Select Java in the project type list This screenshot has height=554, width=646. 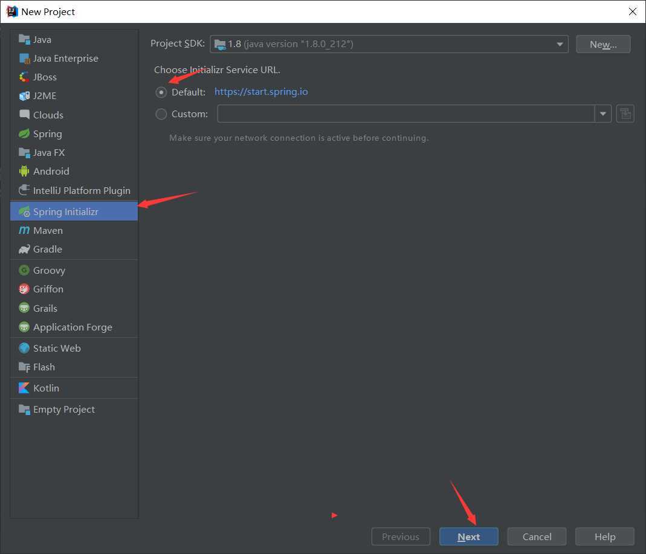(x=42, y=39)
